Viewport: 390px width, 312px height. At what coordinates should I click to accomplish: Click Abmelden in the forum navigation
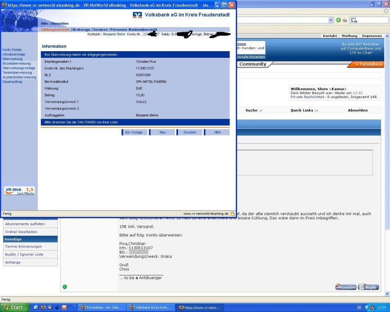pos(358,110)
